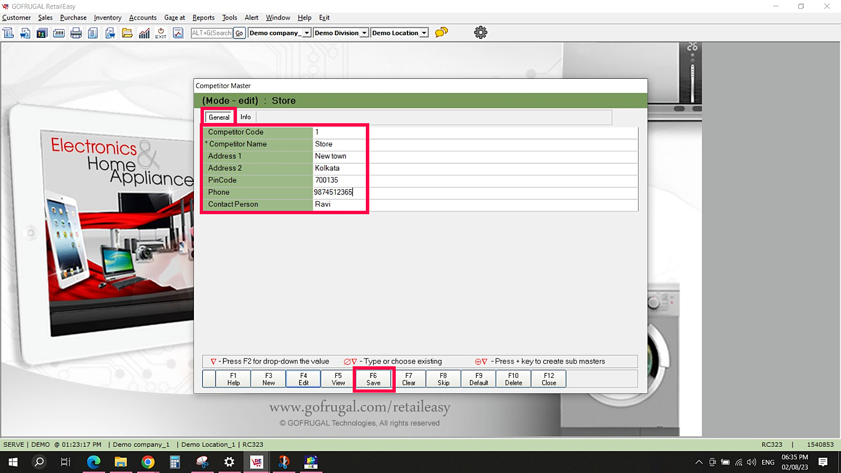Open taskbar search magnifier
The image size is (841, 473).
39,462
